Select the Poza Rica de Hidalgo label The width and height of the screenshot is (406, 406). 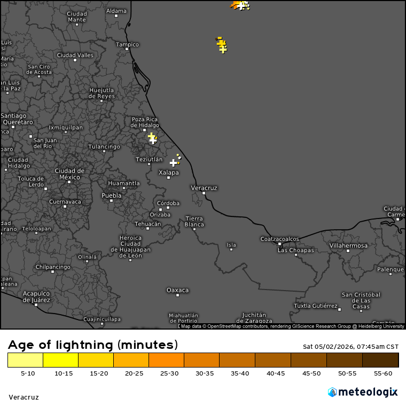click(x=145, y=122)
